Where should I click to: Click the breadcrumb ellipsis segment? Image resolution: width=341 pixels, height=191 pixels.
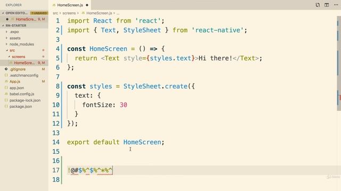point(118,13)
